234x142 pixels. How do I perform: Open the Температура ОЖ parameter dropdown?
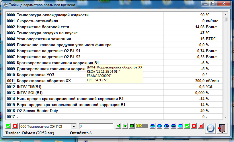[74, 126]
